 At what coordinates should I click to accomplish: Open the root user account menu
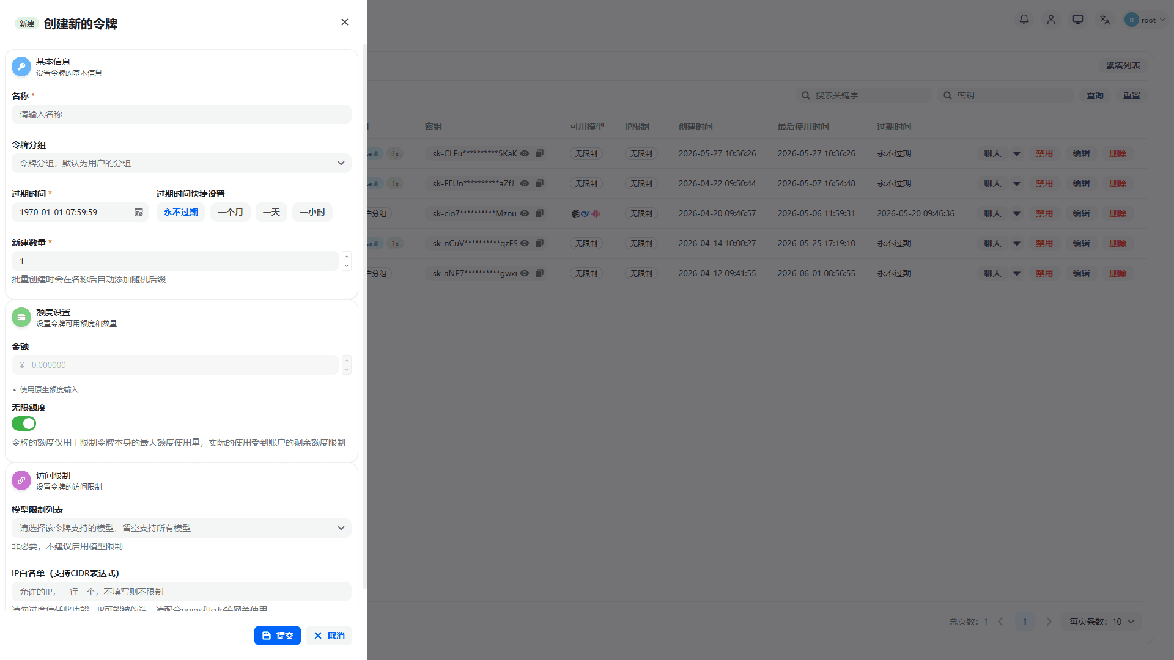point(1145,20)
